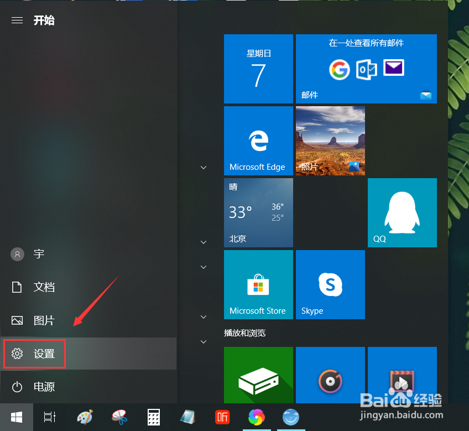Launch the Skype tile
The width and height of the screenshot is (469, 431).
331,284
